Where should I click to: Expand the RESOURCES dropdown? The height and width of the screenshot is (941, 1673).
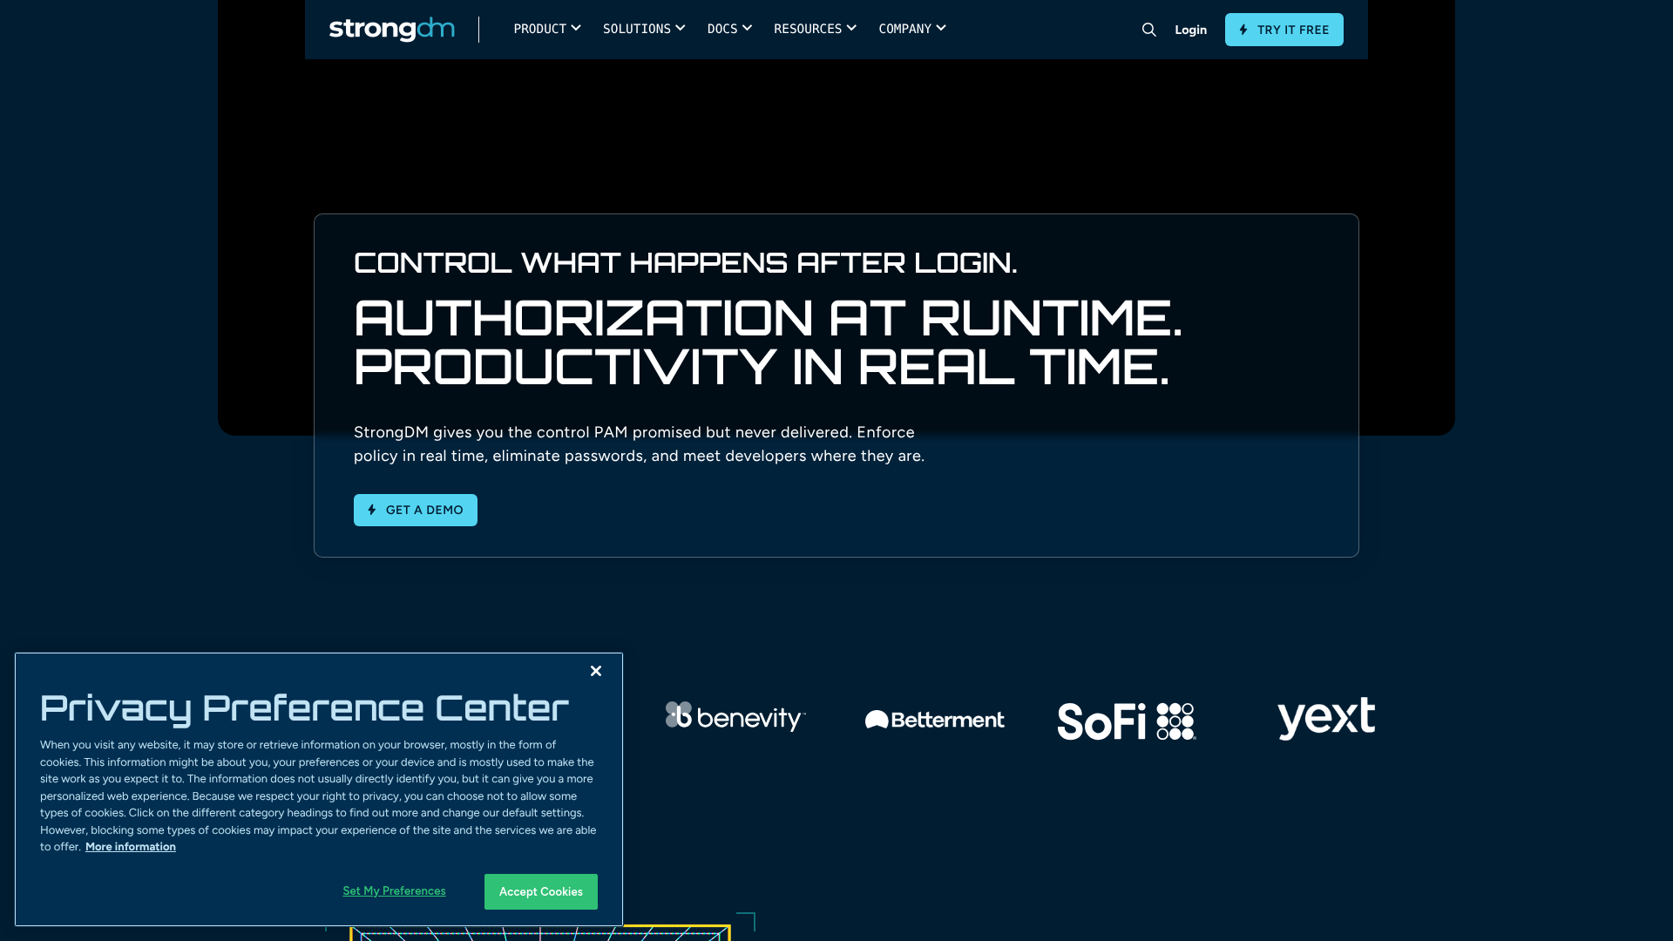[814, 29]
